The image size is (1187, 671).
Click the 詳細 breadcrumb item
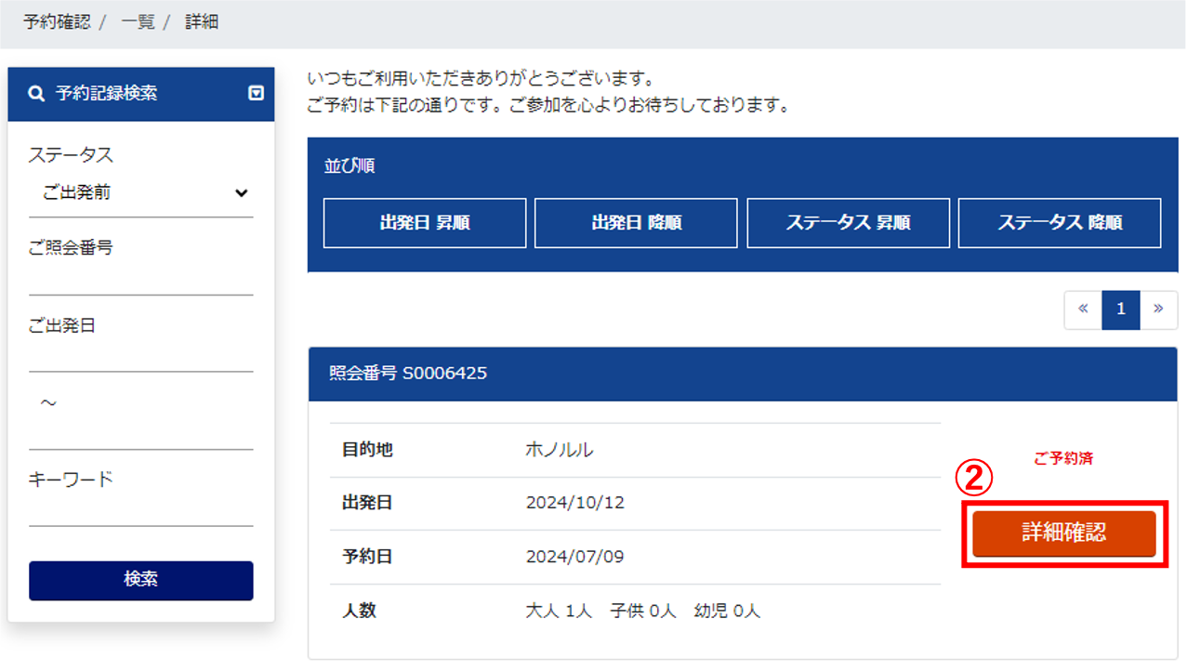pos(202,22)
